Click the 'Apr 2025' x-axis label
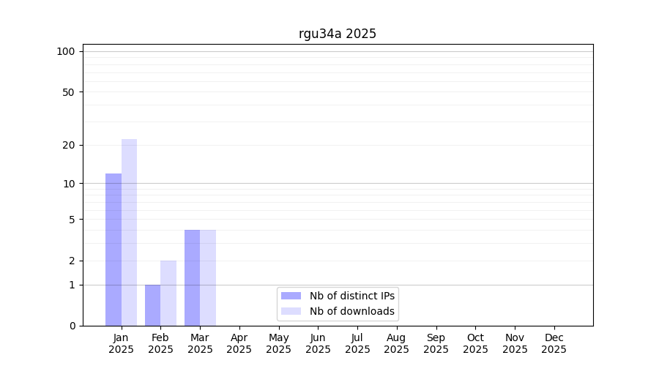The image size is (659, 366). click(x=239, y=343)
